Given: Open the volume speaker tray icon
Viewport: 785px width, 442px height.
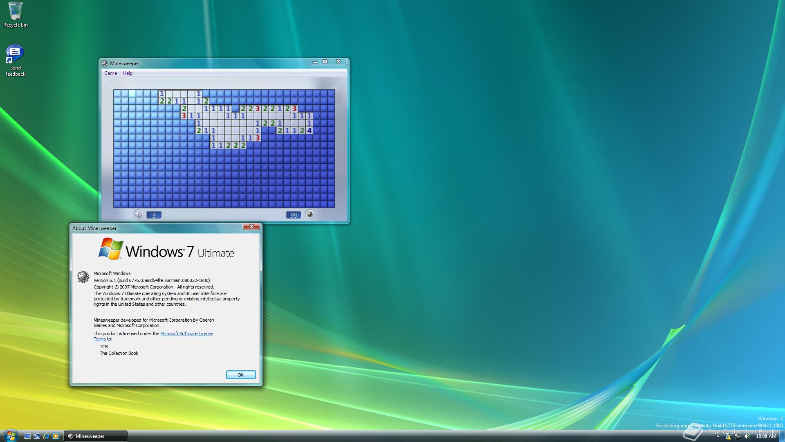Looking at the screenshot, I should pos(747,437).
